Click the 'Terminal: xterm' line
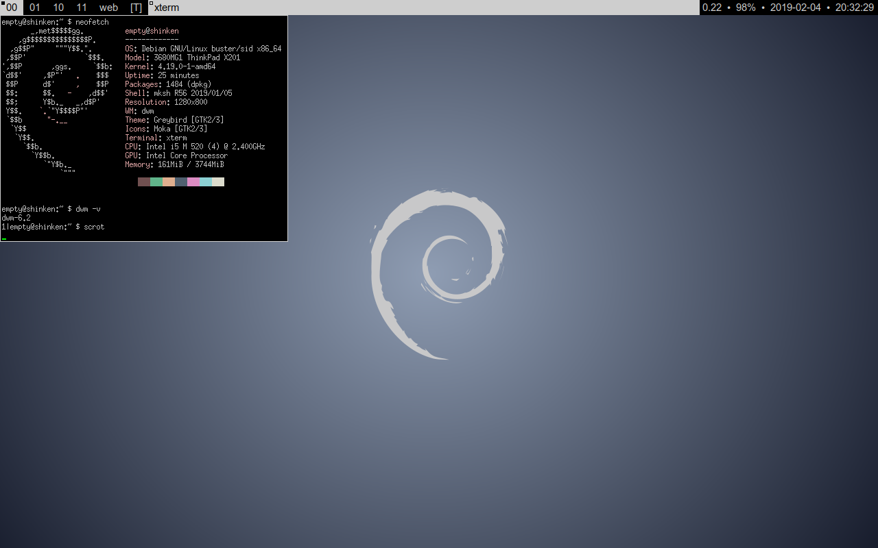Screen dimensions: 878x548 tap(156, 138)
